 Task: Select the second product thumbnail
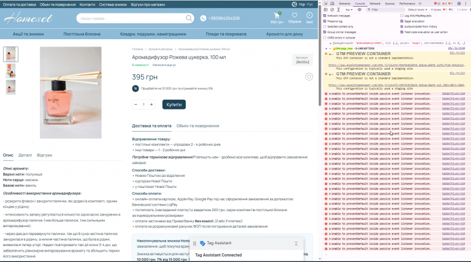click(x=10, y=71)
